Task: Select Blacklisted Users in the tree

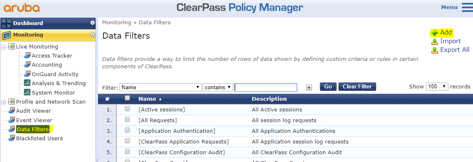Action: 40,139
